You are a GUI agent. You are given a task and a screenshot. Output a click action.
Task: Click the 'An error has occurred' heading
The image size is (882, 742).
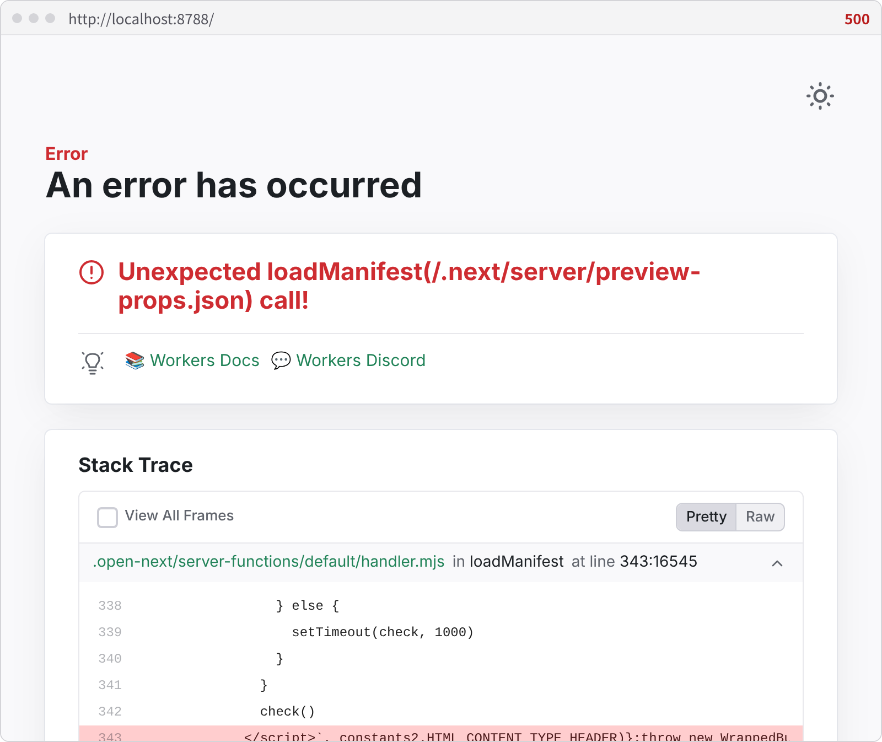tap(234, 185)
